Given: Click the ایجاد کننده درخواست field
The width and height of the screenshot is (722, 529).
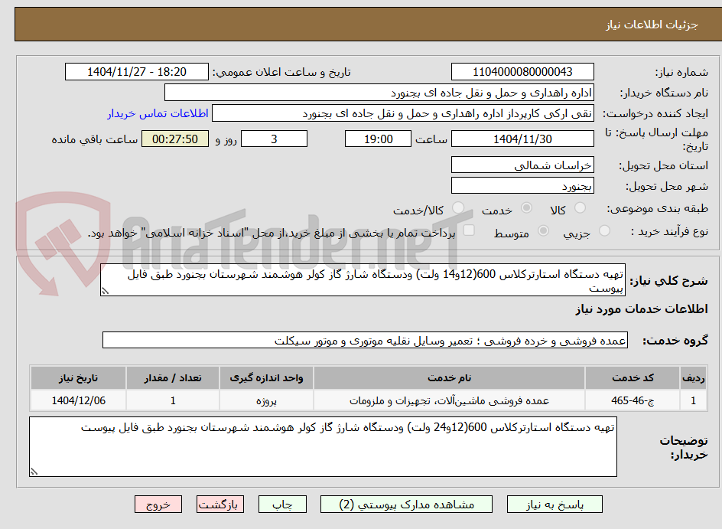Looking at the screenshot, I should coord(403,113).
